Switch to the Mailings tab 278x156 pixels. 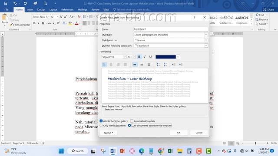click(83, 10)
